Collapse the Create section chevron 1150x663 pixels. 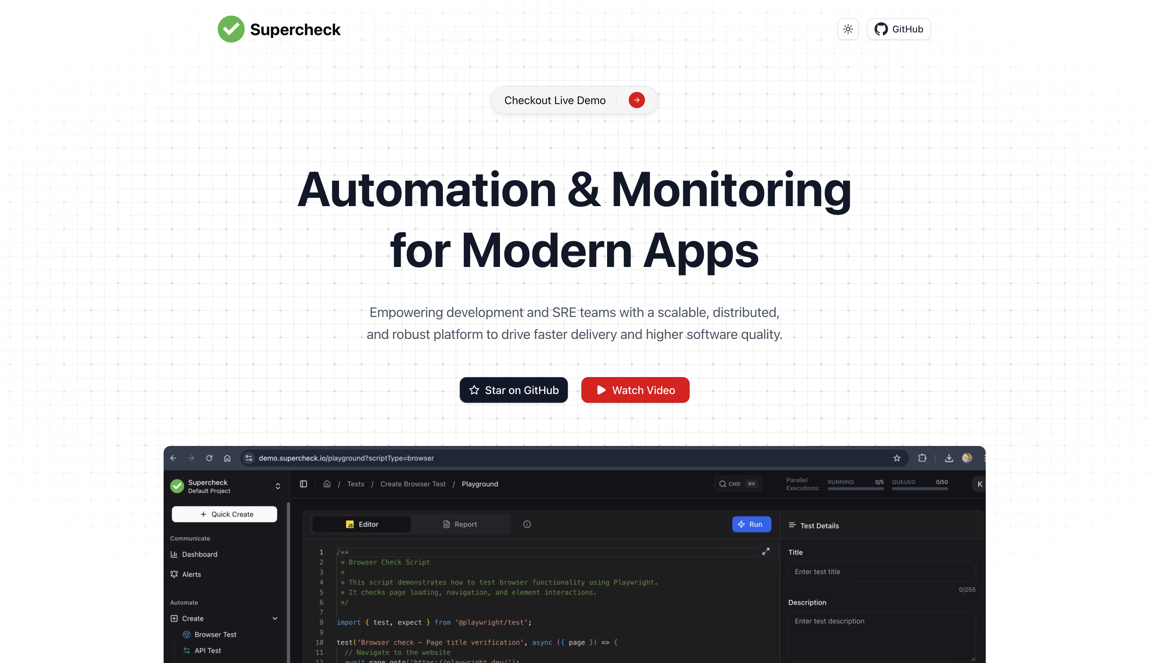(274, 618)
